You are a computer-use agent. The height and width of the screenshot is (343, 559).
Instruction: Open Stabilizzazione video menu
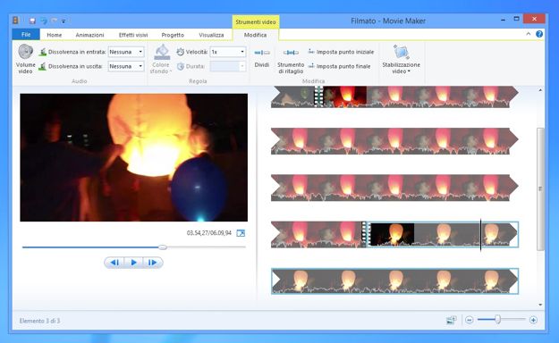click(401, 60)
